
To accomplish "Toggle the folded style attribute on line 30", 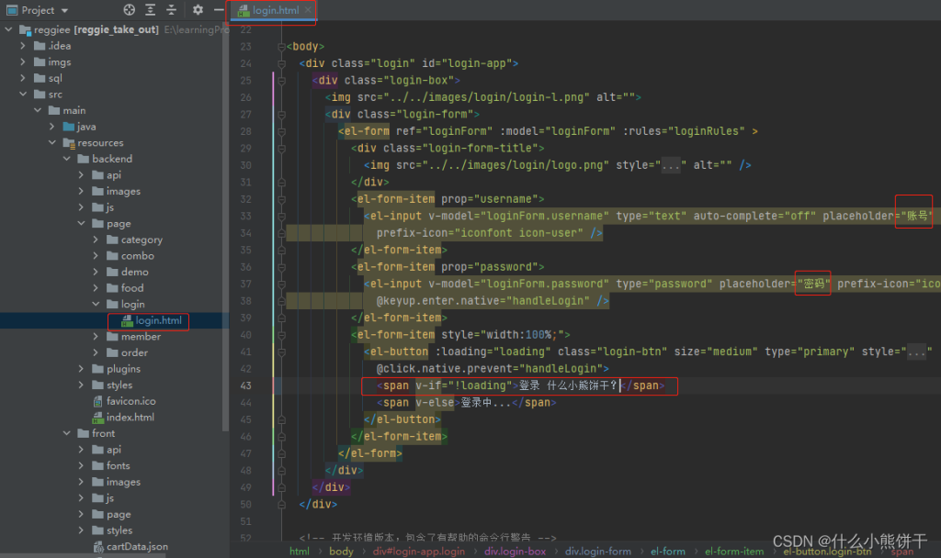I will pos(673,165).
